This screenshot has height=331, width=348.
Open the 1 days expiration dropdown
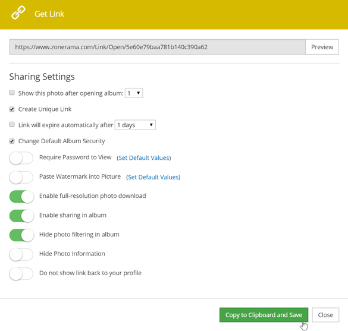click(135, 125)
